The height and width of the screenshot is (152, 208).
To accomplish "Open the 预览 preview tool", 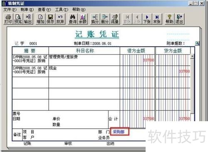I will 18,19.
